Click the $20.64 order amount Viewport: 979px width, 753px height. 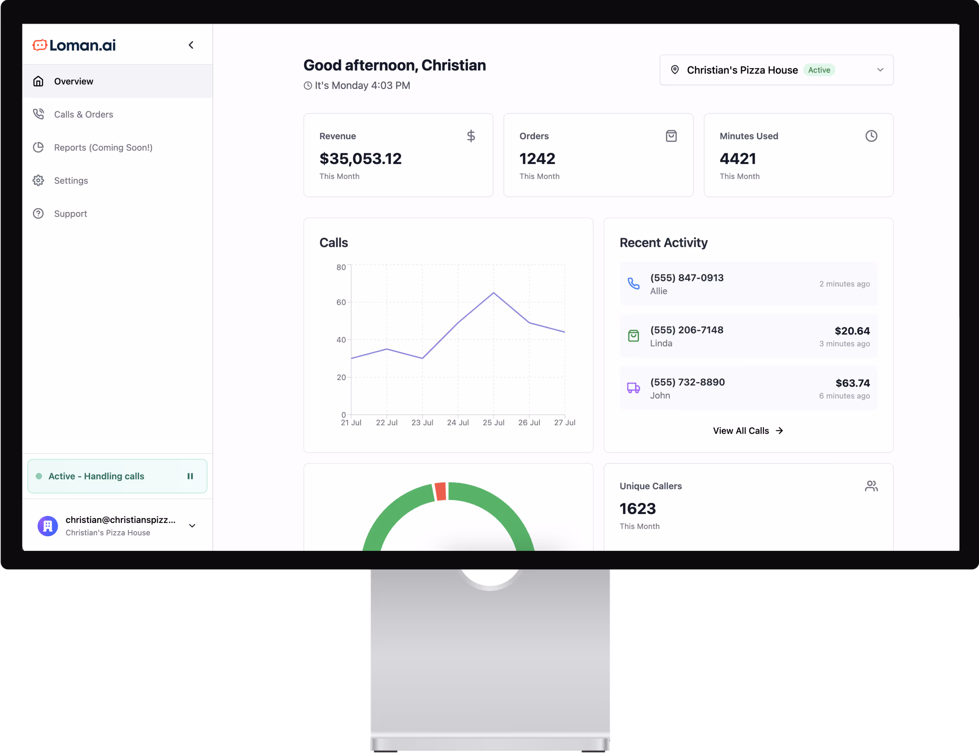click(852, 331)
